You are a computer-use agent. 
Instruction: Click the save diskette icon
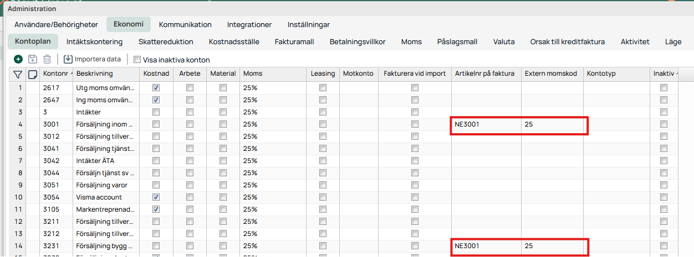click(33, 59)
